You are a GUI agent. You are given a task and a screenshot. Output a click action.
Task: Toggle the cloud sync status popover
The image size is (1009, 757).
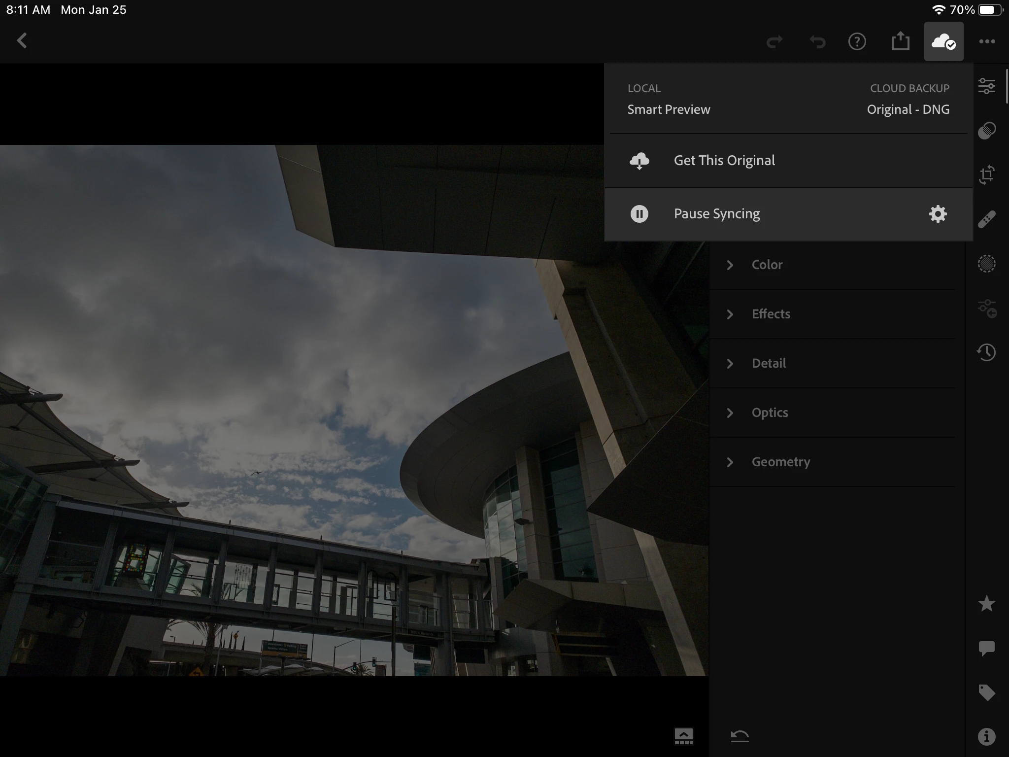point(943,42)
